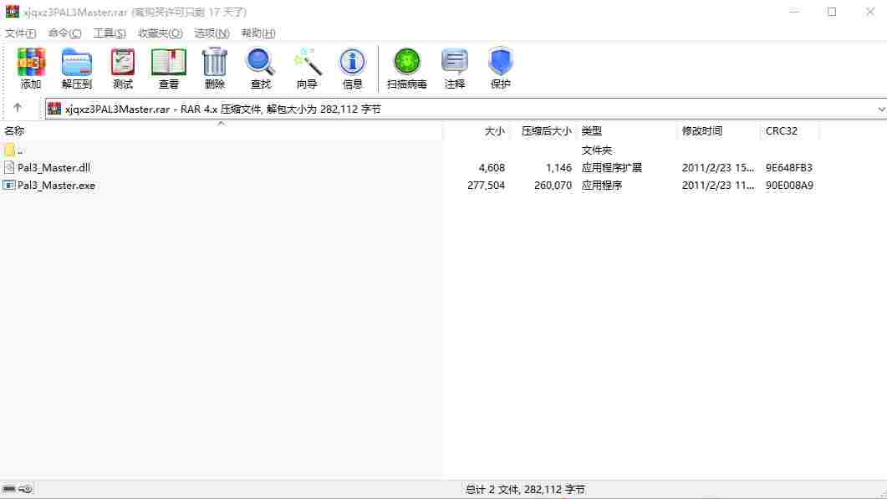The image size is (887, 499).
Task: Open the 命令(C) menu
Action: click(64, 33)
